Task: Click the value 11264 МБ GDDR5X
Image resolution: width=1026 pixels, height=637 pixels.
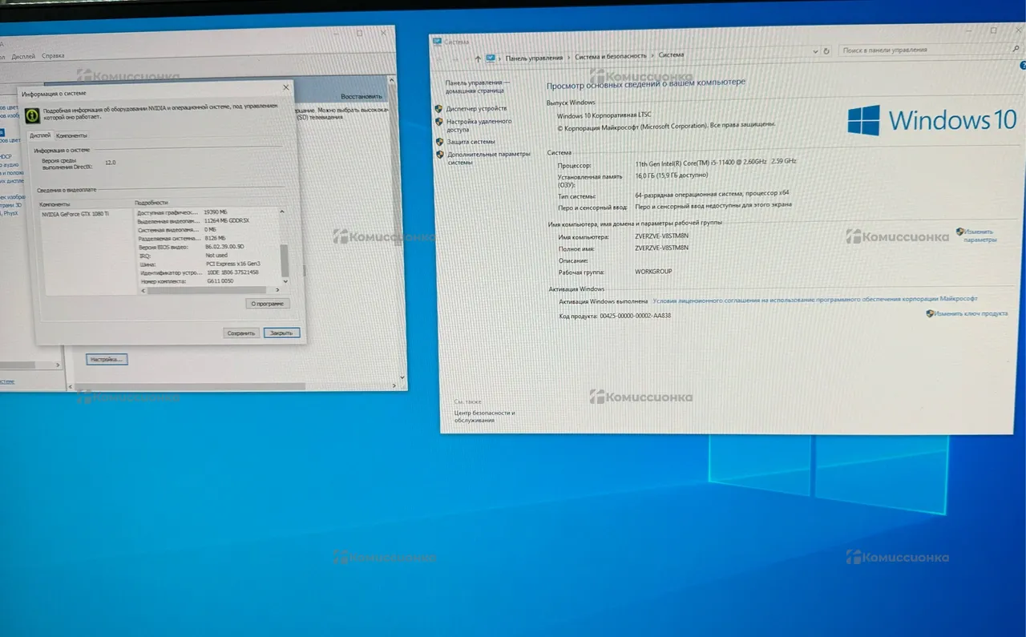Action: [x=228, y=220]
